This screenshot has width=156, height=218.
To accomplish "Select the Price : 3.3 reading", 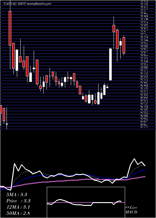I will click(x=18, y=201).
